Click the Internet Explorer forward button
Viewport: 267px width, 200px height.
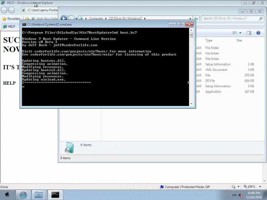11,10
